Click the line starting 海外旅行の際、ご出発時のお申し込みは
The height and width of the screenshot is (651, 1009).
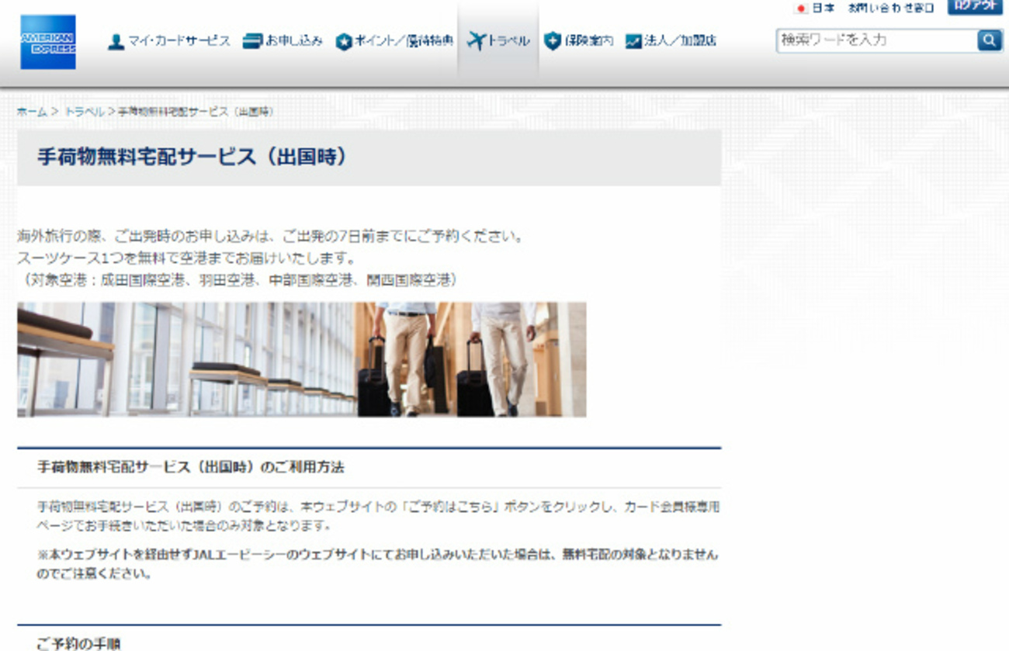coord(270,237)
